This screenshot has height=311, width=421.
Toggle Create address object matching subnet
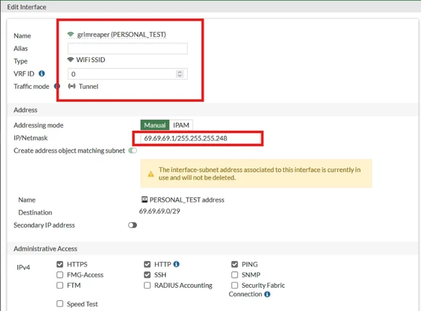pos(133,150)
